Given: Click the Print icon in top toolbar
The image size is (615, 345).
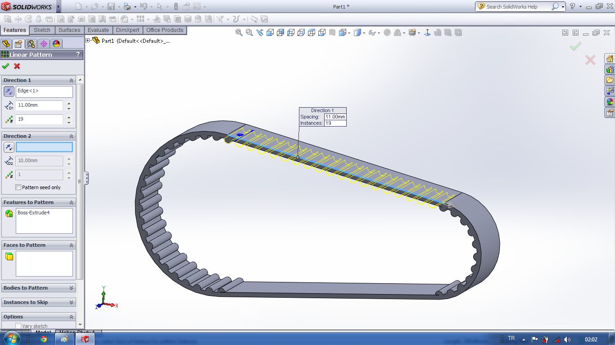Looking at the screenshot, I should coord(127,7).
